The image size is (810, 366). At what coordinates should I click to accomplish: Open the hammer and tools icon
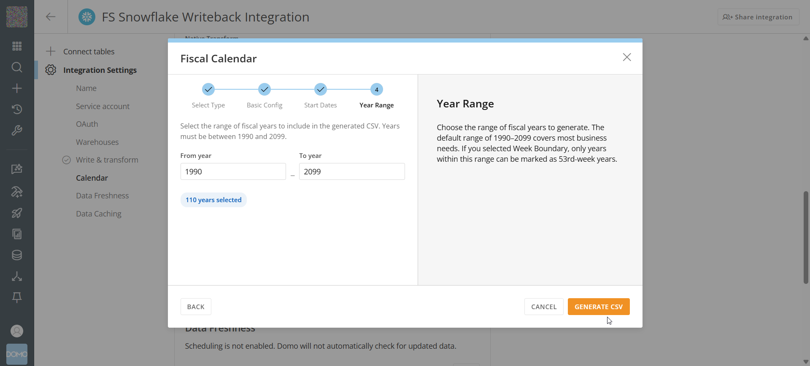[x=17, y=192]
